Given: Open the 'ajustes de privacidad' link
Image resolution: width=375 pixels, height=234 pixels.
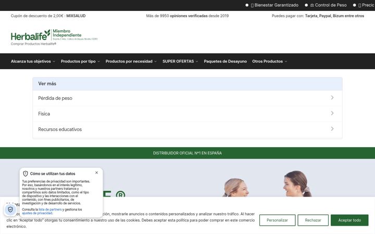Looking at the screenshot, I should tap(37, 213).
